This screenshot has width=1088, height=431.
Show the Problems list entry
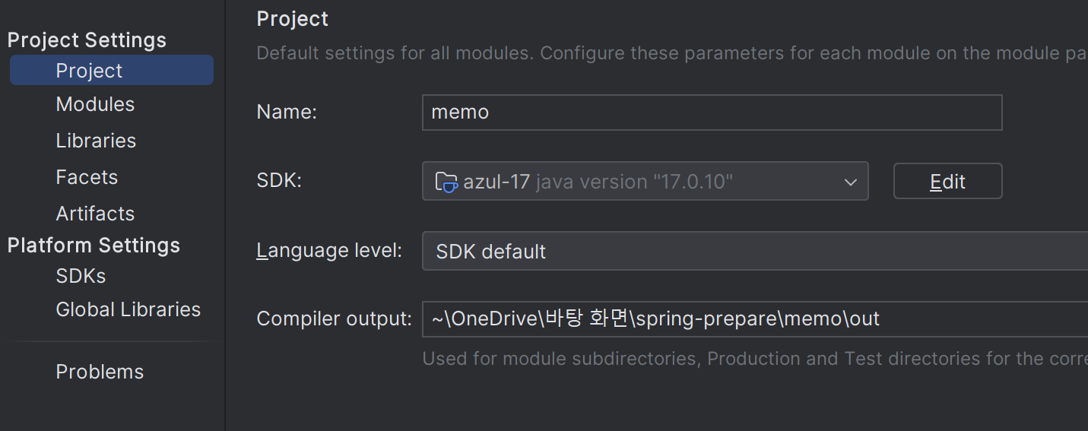100,372
